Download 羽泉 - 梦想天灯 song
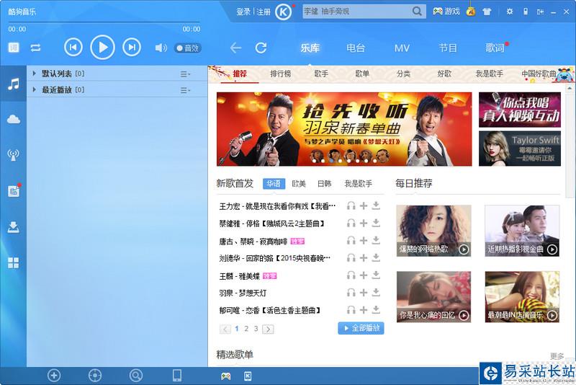The height and width of the screenshot is (385, 576). click(376, 292)
